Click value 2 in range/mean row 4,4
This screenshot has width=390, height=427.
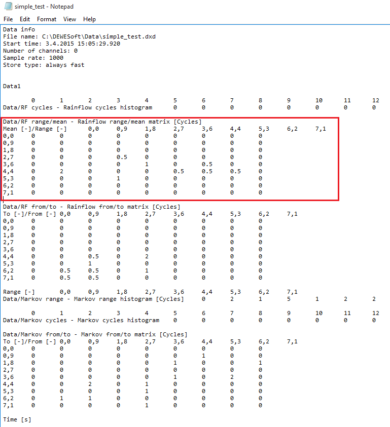pyautogui.click(x=62, y=171)
